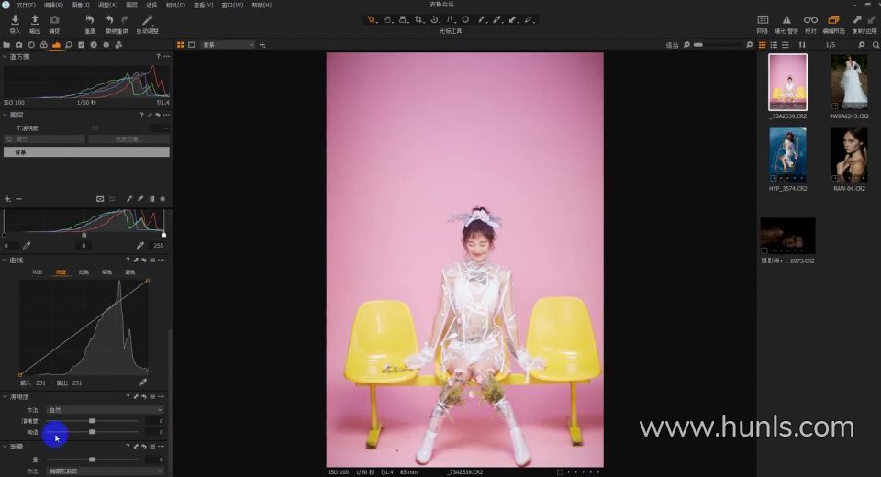The width and height of the screenshot is (881, 477).
Task: Switch viewer to multi-view grid mode
Action: (181, 44)
